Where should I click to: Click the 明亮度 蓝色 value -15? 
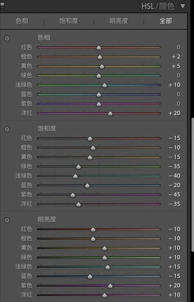[174, 276]
